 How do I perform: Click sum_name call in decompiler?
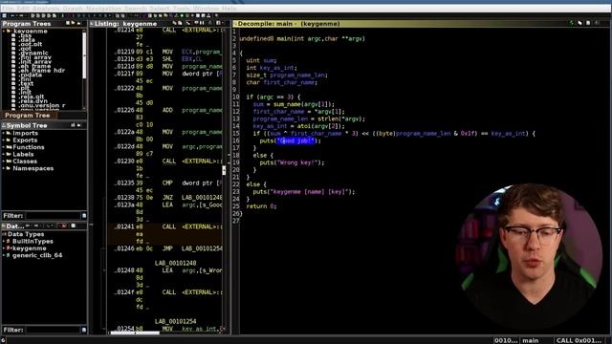point(288,104)
